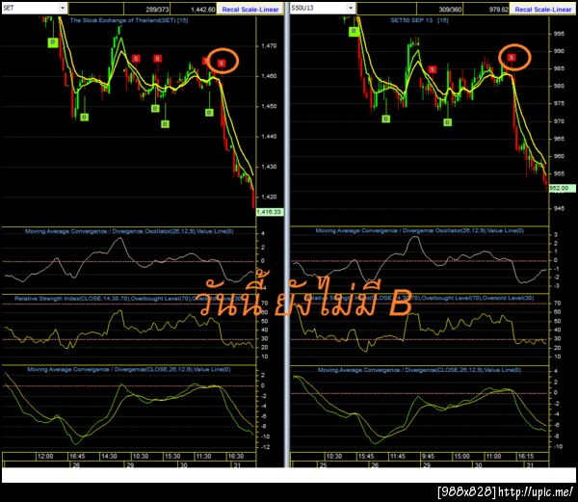Click the 995 price axis label
This screenshot has width=578, height=502.
coord(559,34)
